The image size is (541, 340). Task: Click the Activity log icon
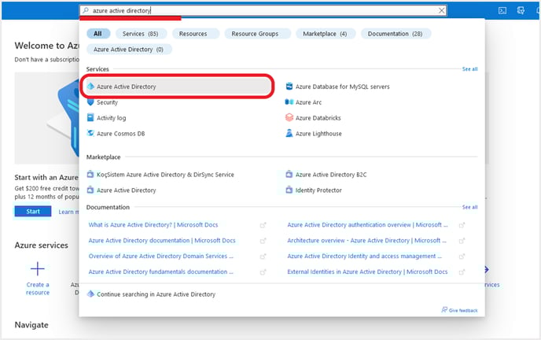click(90, 118)
